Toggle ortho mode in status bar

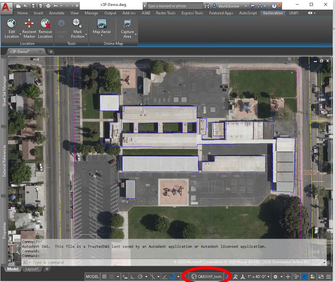[x=133, y=277]
